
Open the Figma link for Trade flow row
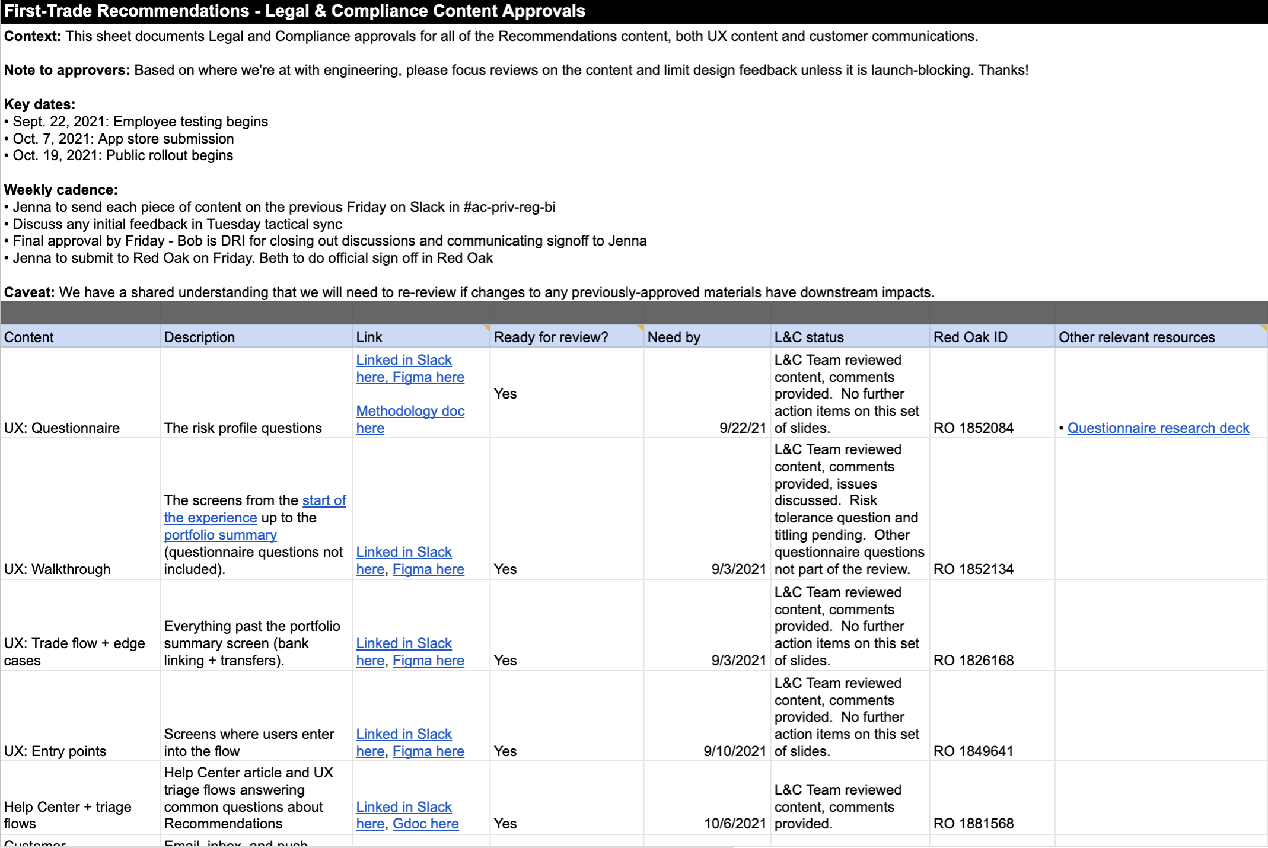click(428, 660)
